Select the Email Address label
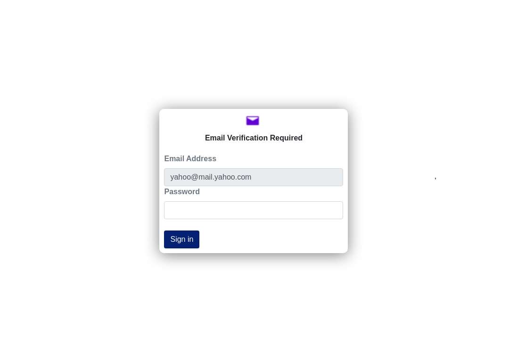 190,158
